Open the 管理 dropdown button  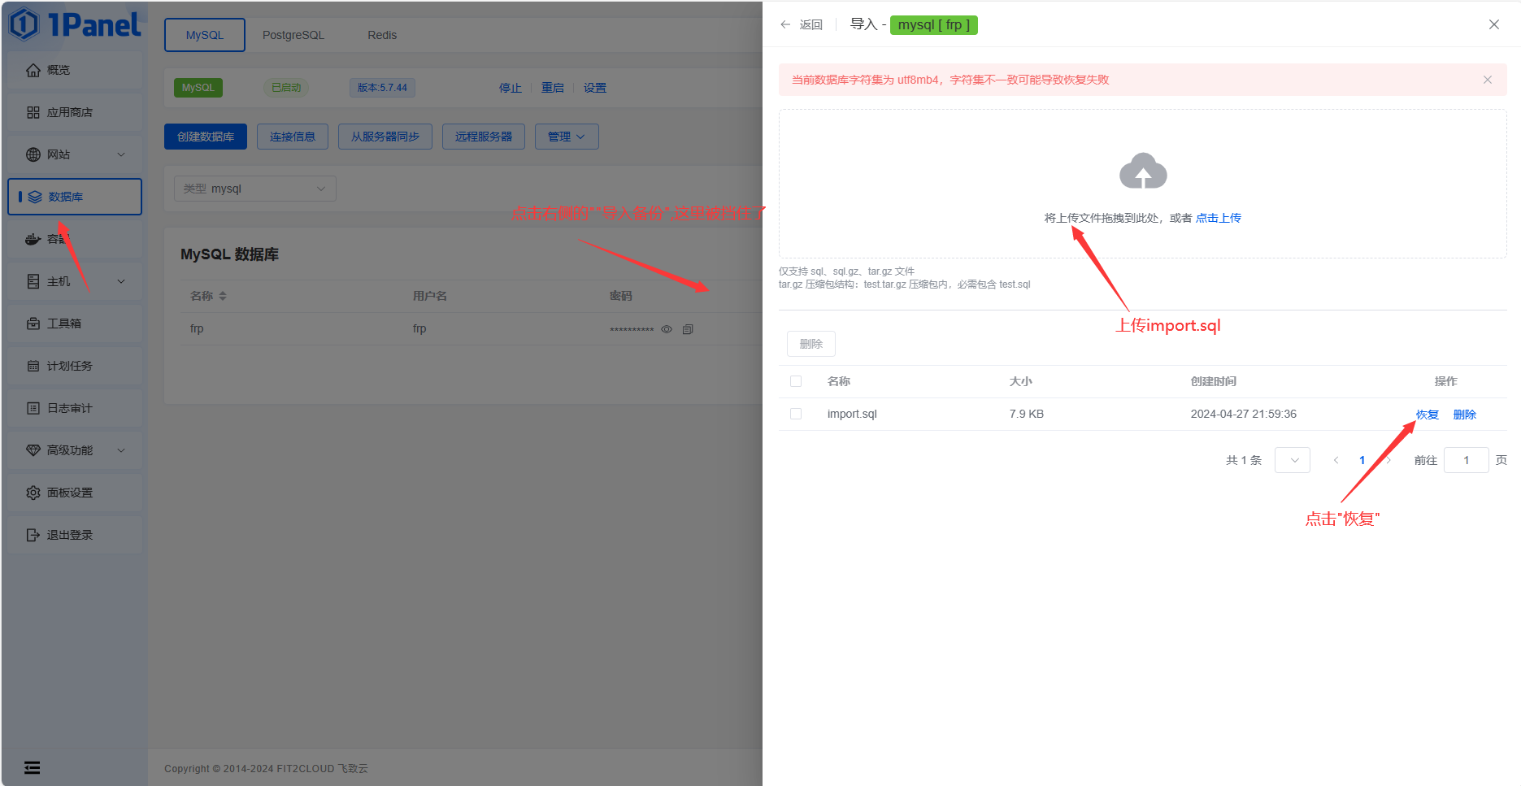567,137
